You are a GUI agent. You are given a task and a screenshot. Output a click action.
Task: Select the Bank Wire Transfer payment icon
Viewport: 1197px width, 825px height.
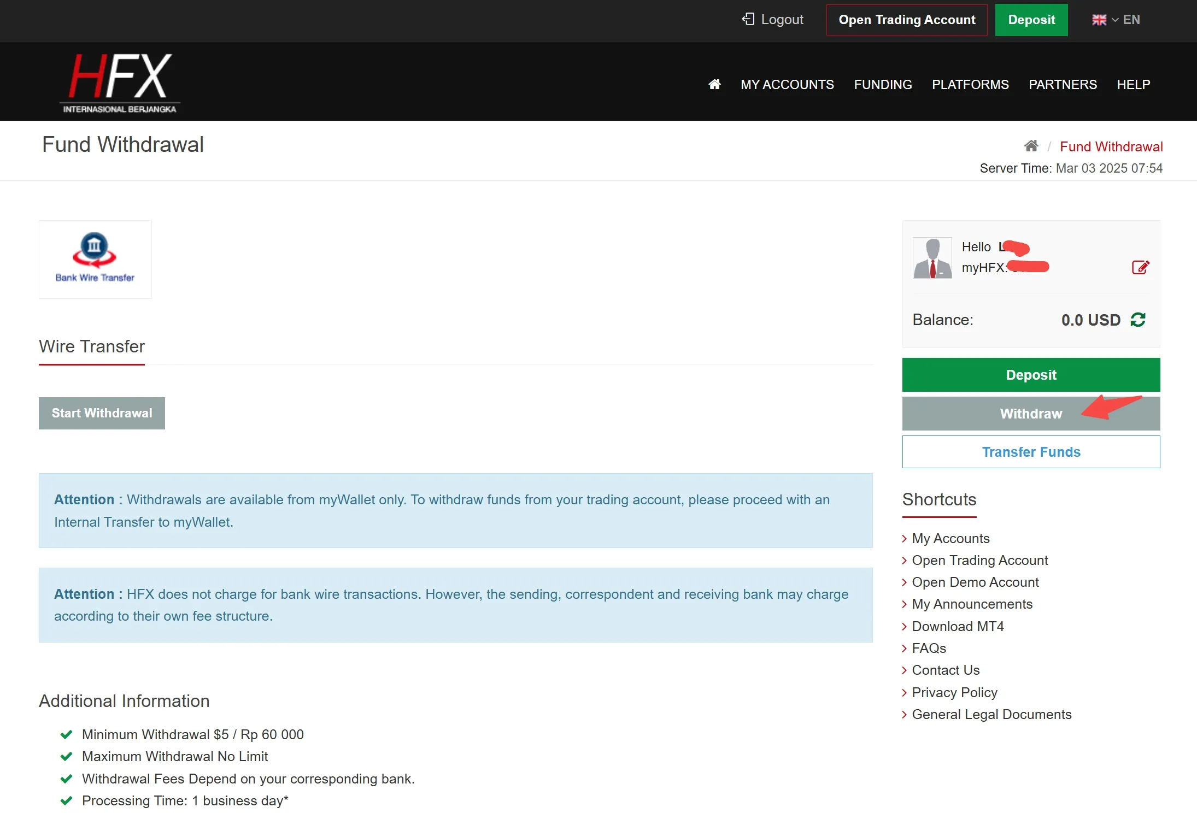pyautogui.click(x=95, y=260)
